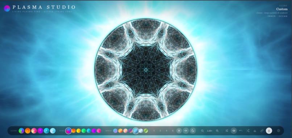Image resolution: width=292 pixels, height=138 pixels.
Task: Set symmetry count to 8
Action: pyautogui.click(x=179, y=131)
